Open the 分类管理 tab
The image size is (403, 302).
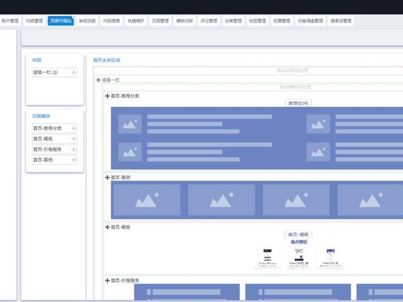pyautogui.click(x=233, y=21)
